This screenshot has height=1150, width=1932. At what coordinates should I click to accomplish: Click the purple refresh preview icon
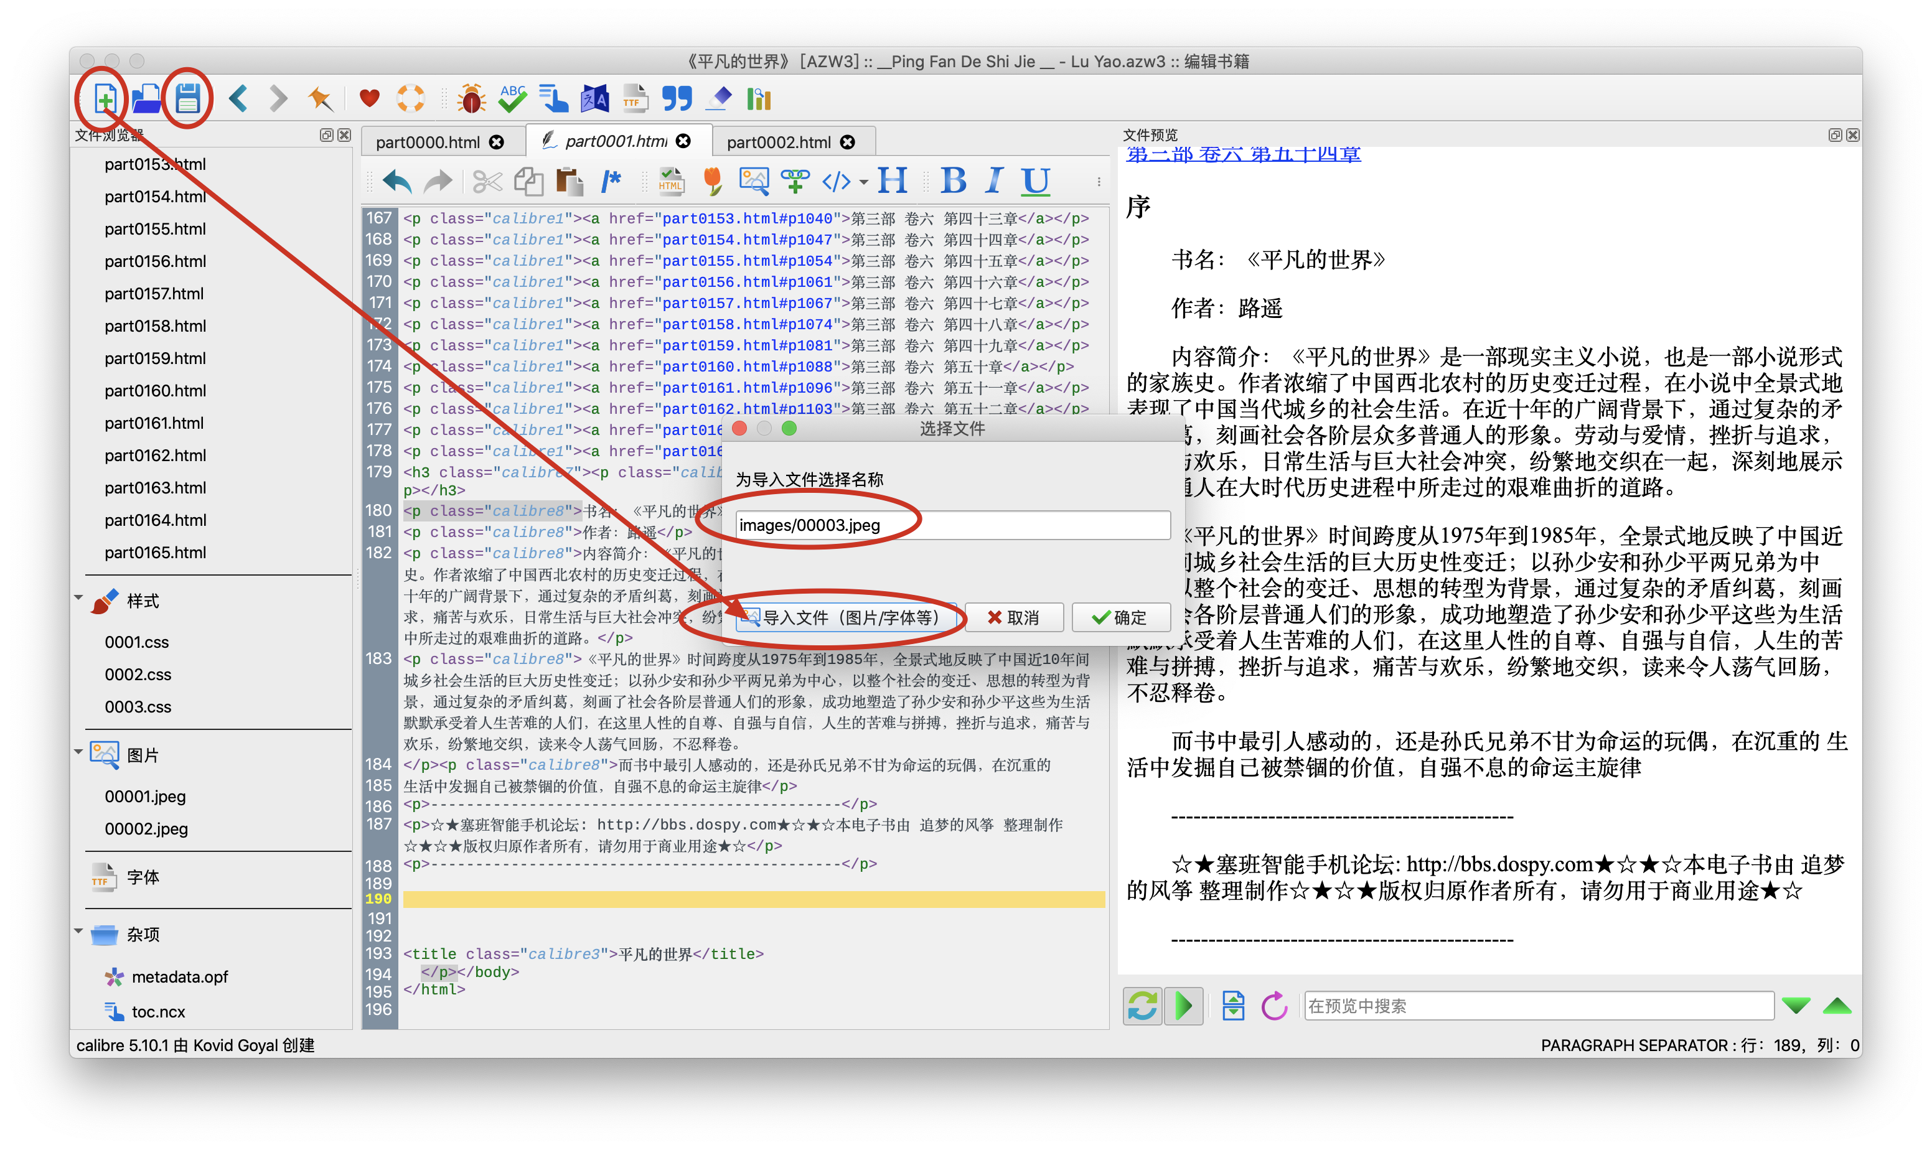tap(1274, 1007)
